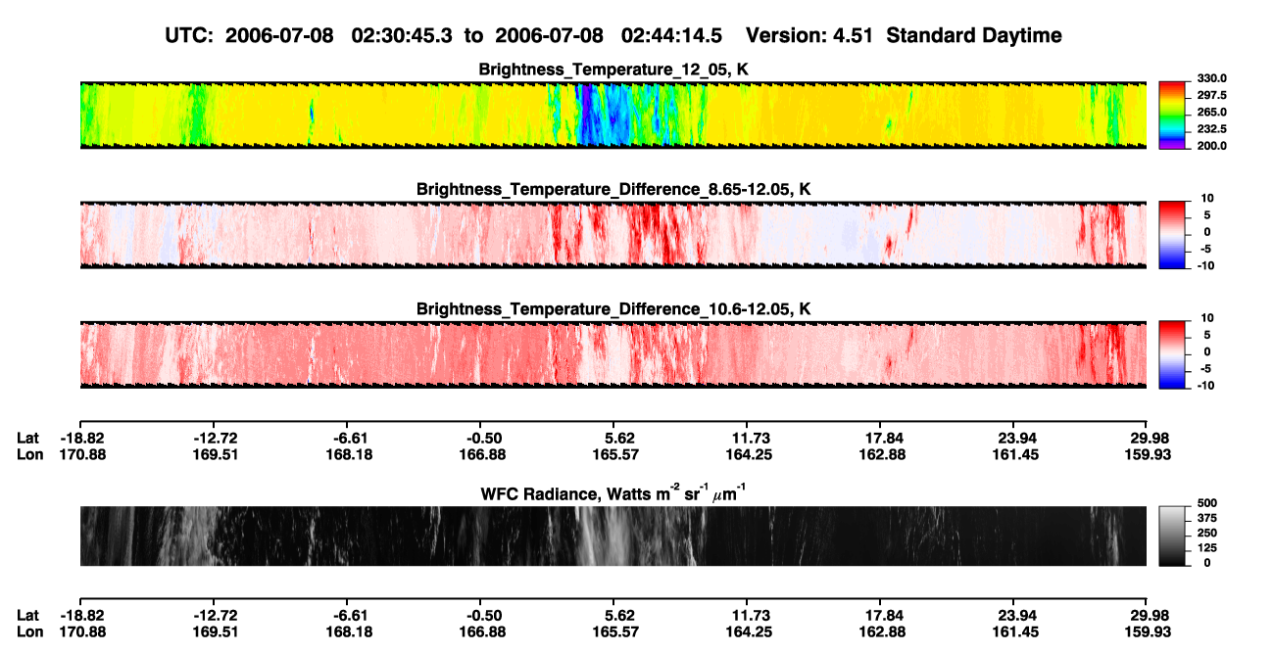This screenshot has height=653, width=1274.
Task: Click the 232.5 colorbar label
Action: click(1212, 129)
